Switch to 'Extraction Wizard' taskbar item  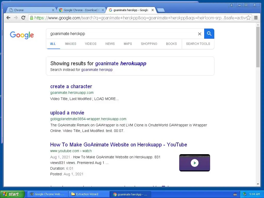point(89,194)
